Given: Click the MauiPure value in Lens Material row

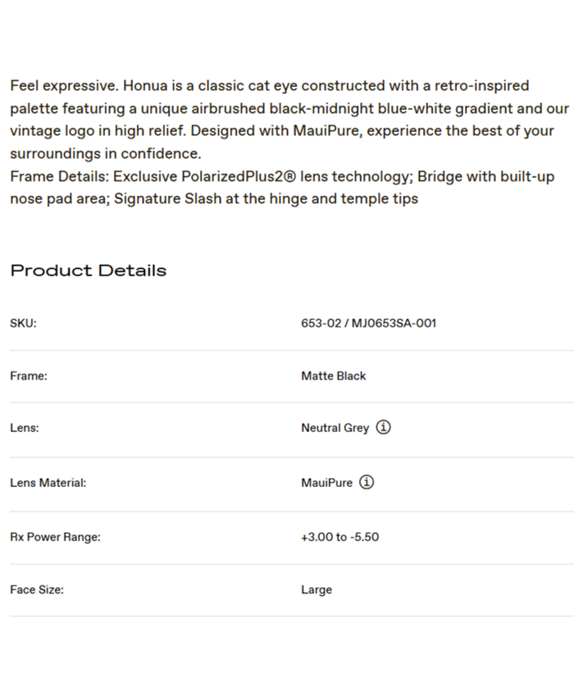Looking at the screenshot, I should pos(326,483).
